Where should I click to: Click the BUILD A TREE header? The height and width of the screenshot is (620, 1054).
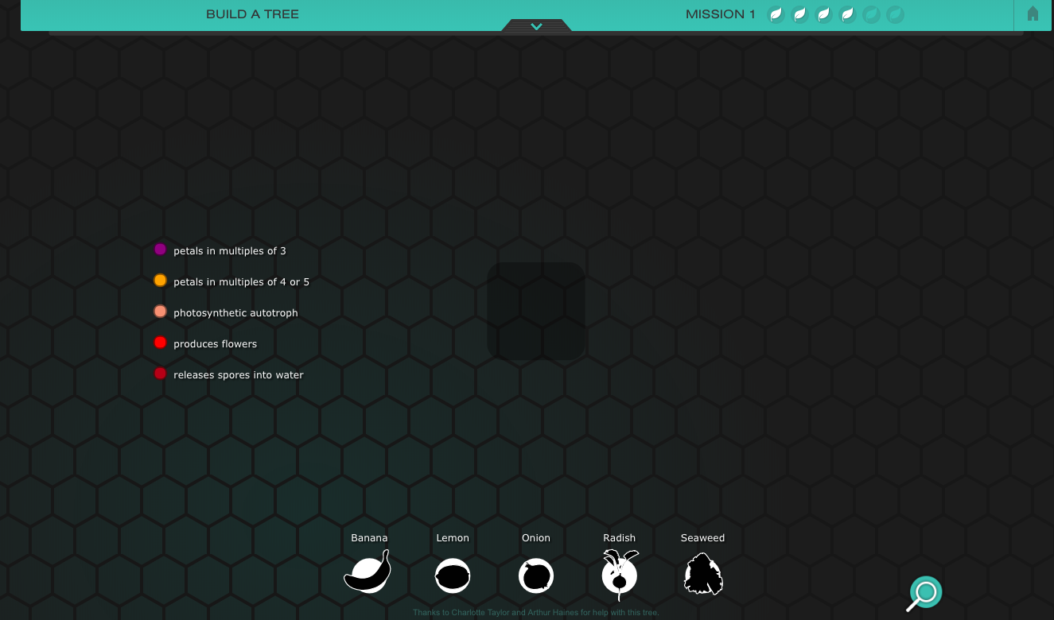coord(252,14)
